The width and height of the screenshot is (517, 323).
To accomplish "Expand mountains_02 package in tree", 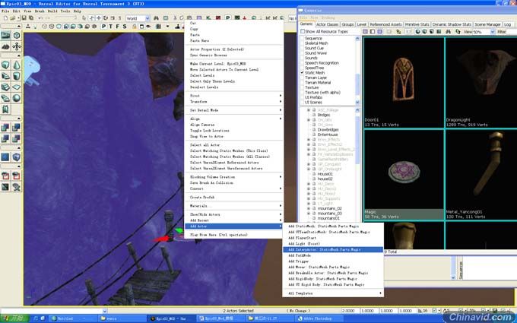I will 309,209.
